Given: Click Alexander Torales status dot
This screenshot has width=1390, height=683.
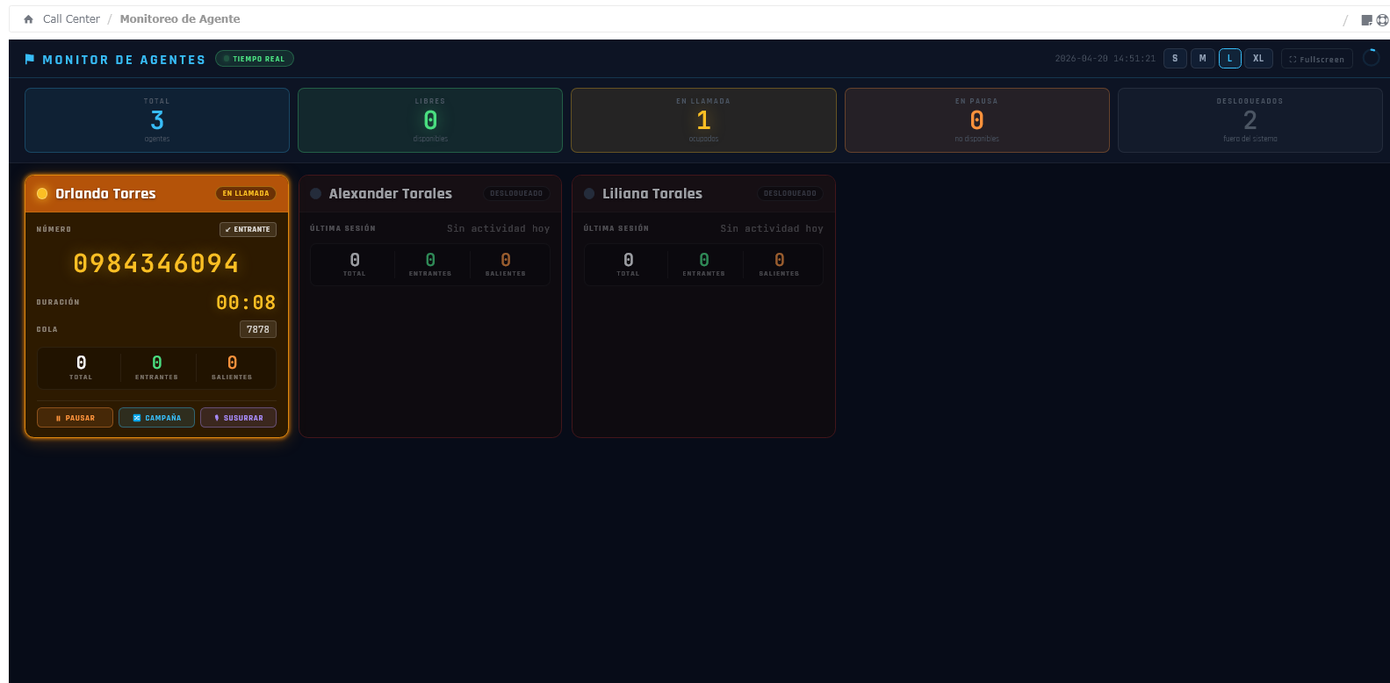Looking at the screenshot, I should 315,194.
